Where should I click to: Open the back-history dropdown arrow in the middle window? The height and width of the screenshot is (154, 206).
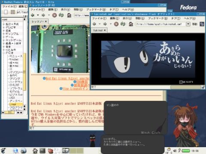(38, 15)
